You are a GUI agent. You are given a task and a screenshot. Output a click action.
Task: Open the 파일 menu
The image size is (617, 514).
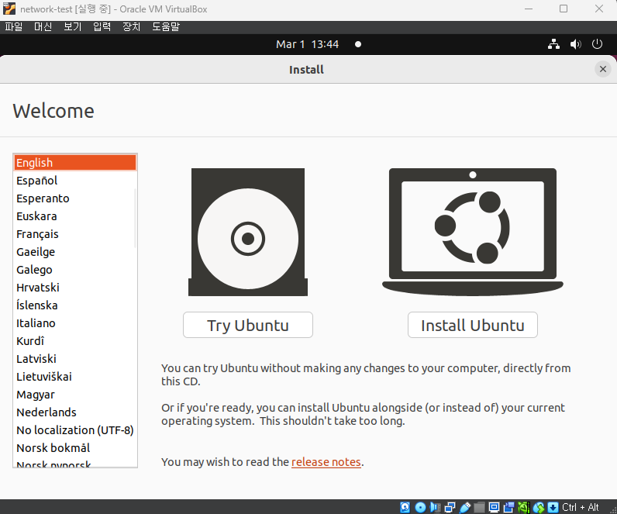coord(14,27)
